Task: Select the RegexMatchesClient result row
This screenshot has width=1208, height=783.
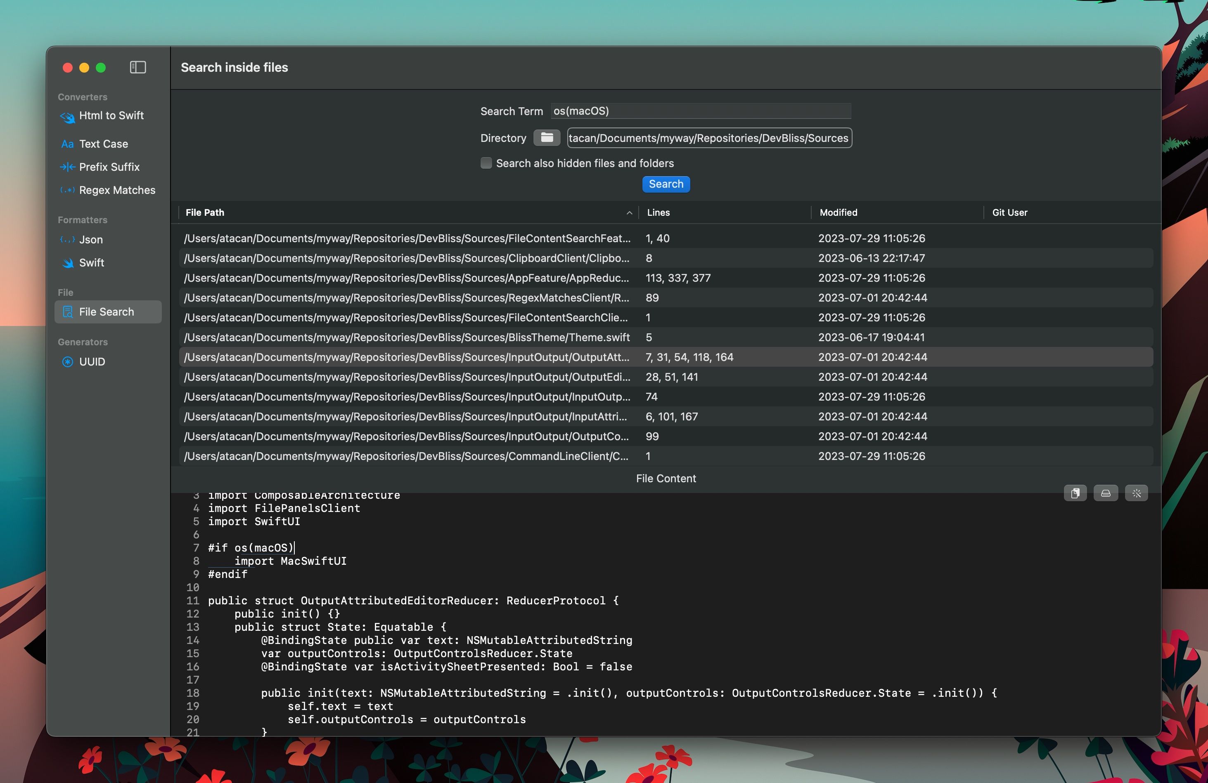Action: [x=666, y=298]
